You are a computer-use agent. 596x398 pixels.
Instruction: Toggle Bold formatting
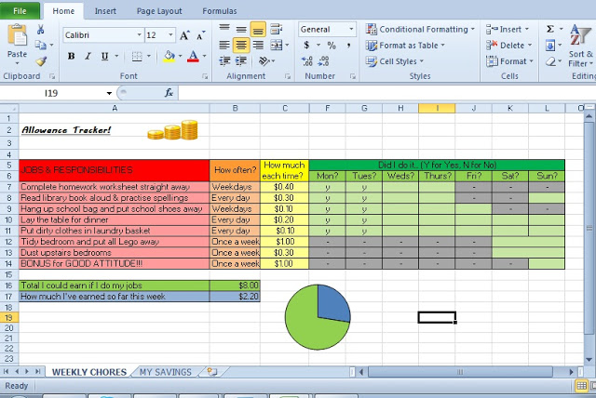(70, 57)
